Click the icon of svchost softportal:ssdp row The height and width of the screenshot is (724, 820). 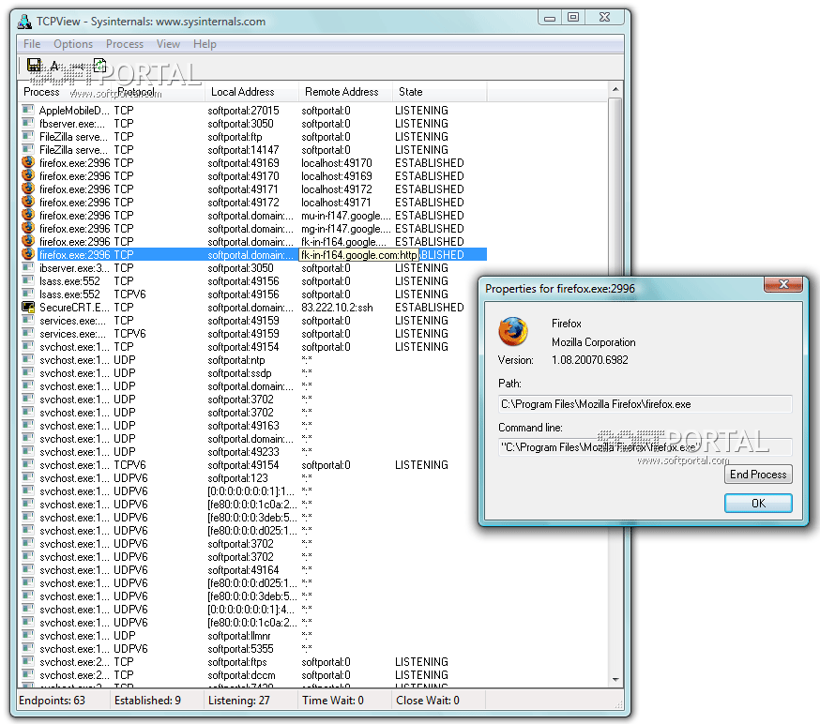pyautogui.click(x=28, y=372)
